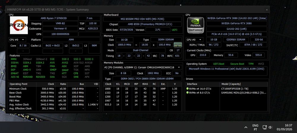Click the A201213 MCU field

(93, 29)
